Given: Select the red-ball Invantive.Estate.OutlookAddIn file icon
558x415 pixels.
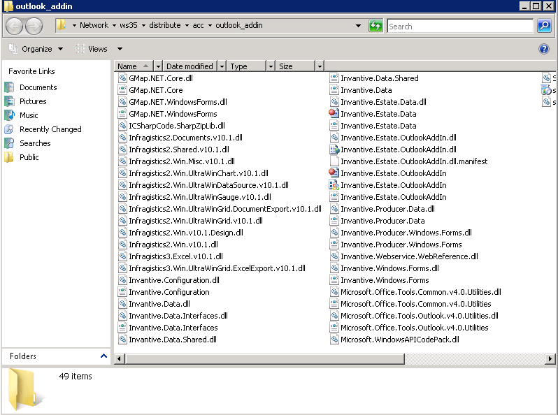Looking at the screenshot, I should (x=334, y=173).
